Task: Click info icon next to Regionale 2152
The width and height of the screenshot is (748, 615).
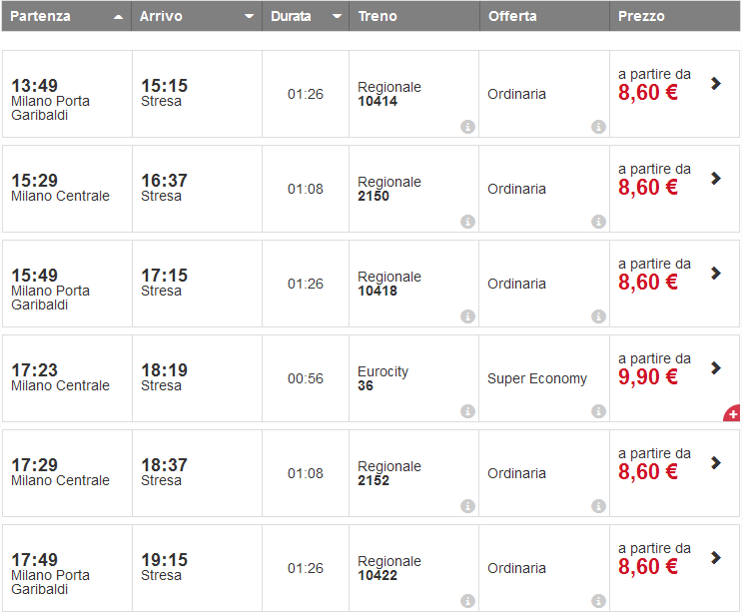Action: tap(467, 506)
